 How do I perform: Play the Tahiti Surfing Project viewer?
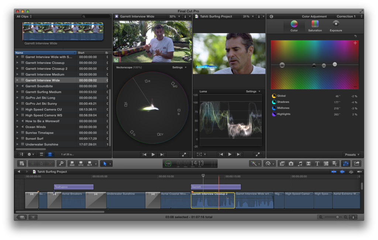point(230,154)
